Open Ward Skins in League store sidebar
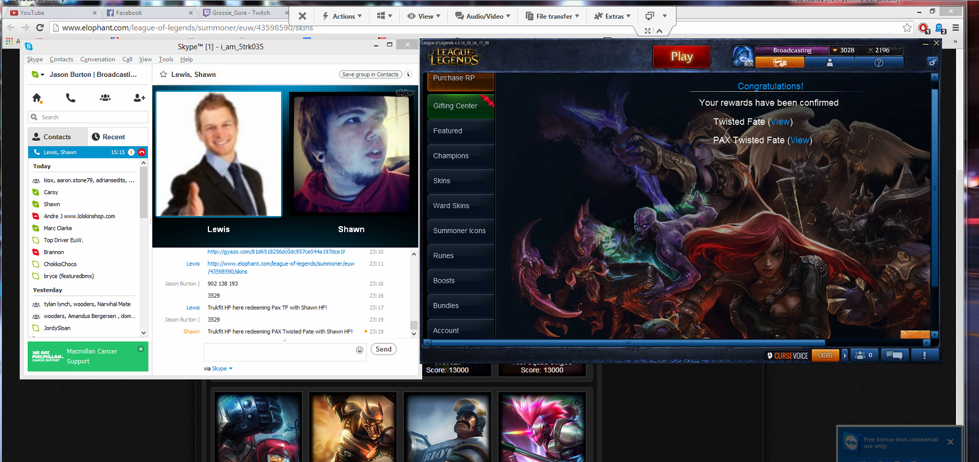Viewport: 979px width, 462px height. pos(461,205)
